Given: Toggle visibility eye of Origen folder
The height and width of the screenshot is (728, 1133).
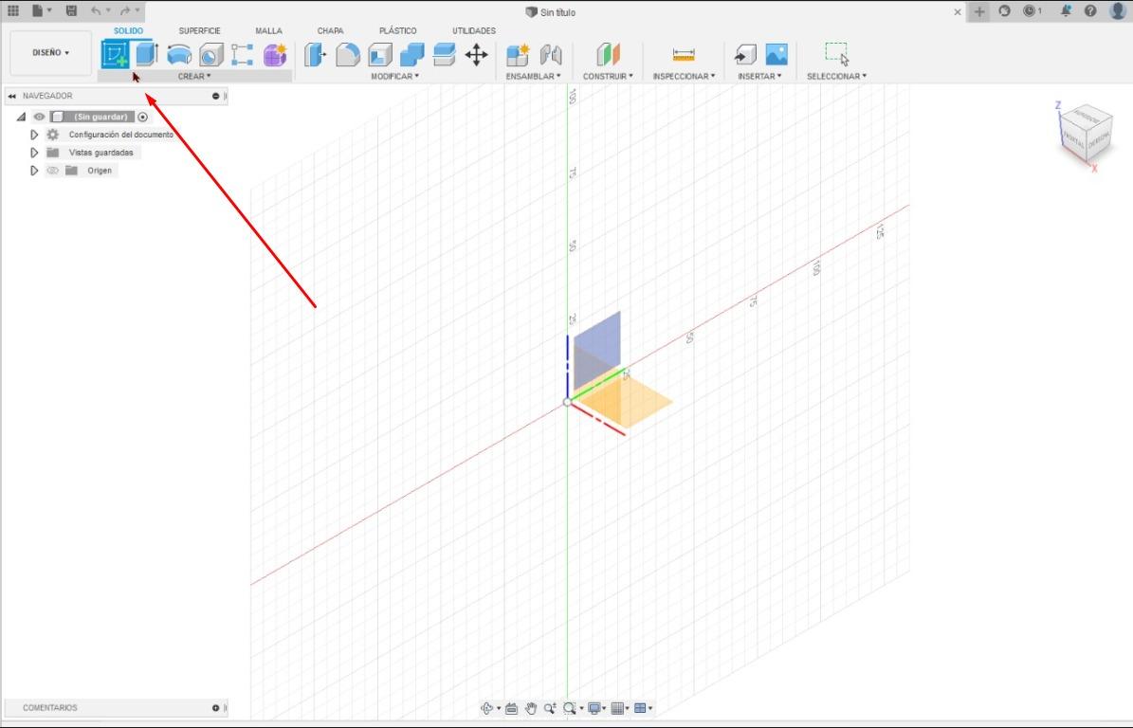Looking at the screenshot, I should pyautogui.click(x=53, y=171).
